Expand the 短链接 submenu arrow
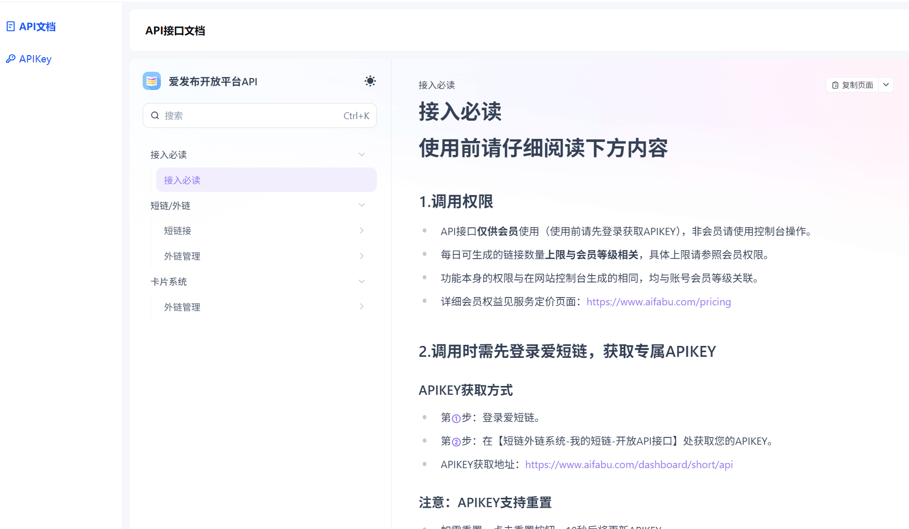 point(362,230)
